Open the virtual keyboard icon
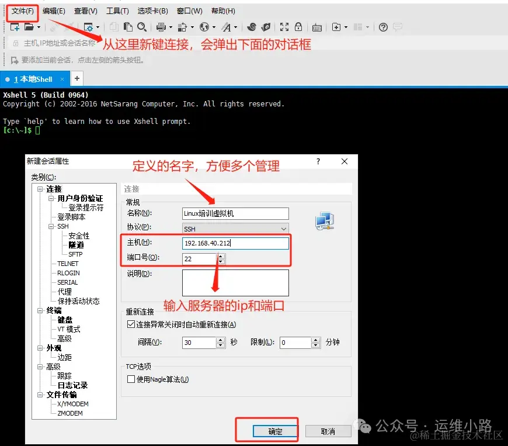Screen dimensions: 508x446 coord(316,27)
